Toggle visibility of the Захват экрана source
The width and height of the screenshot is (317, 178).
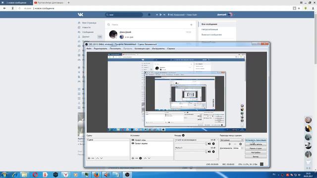point(133,143)
